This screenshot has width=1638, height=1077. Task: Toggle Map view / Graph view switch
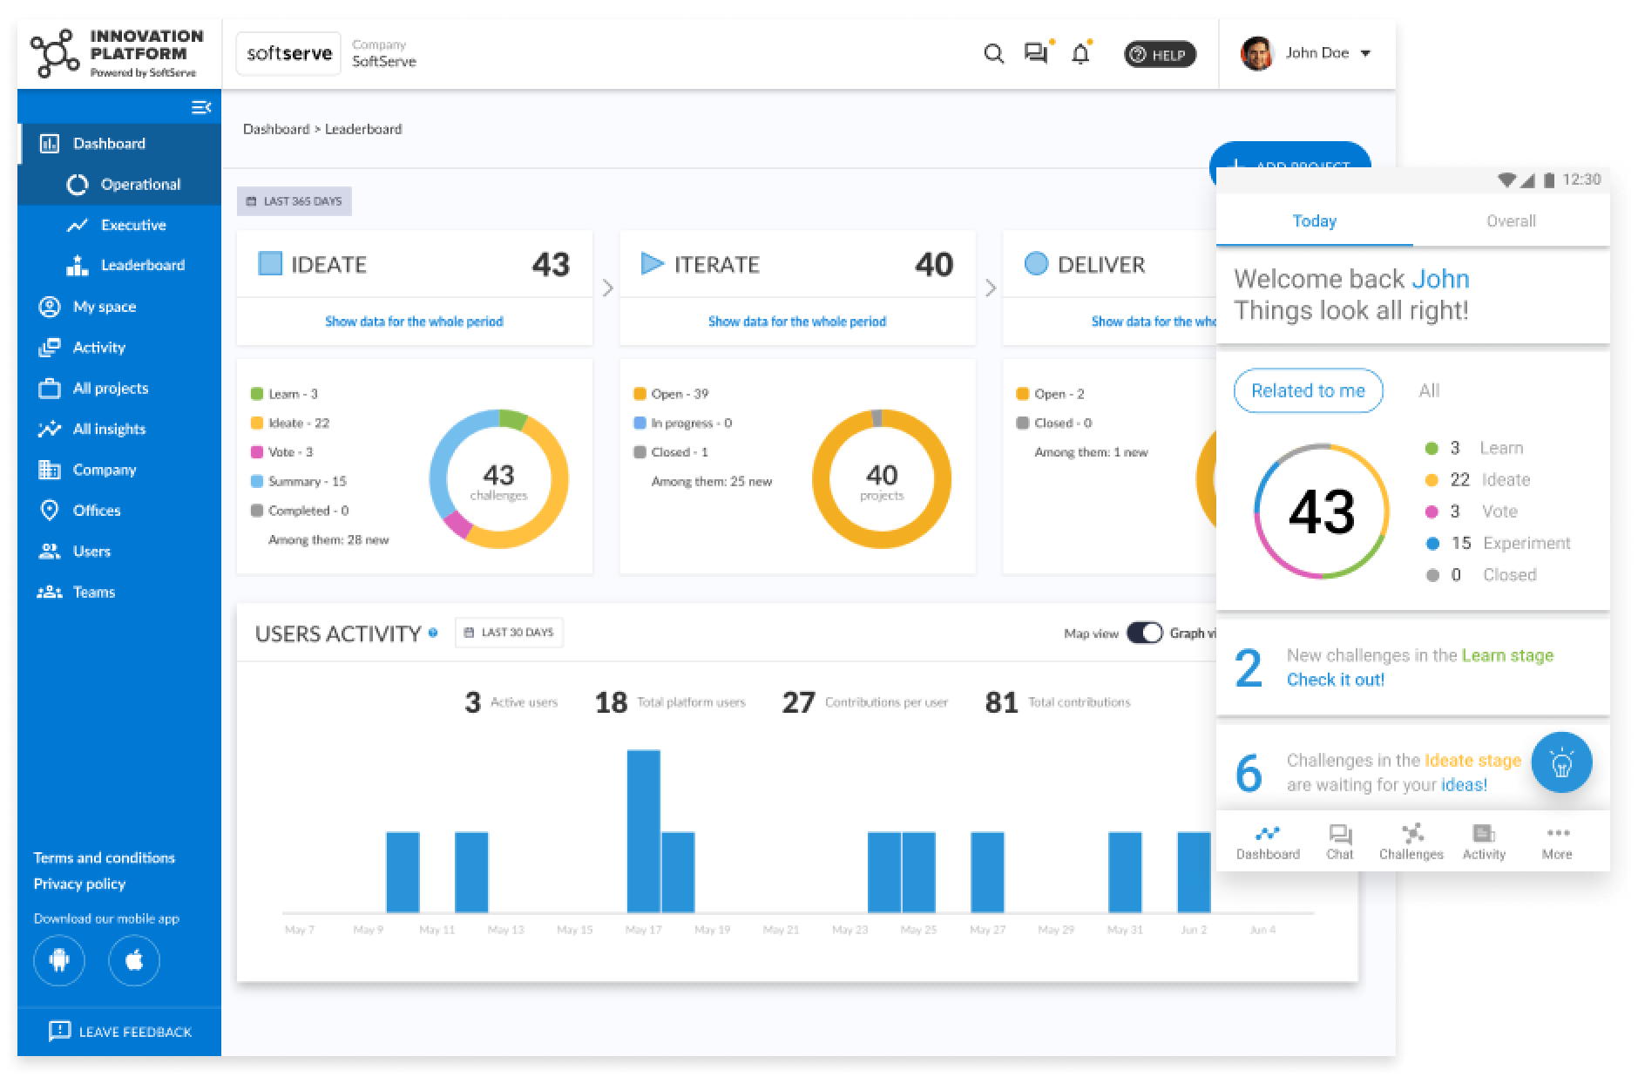1144,633
